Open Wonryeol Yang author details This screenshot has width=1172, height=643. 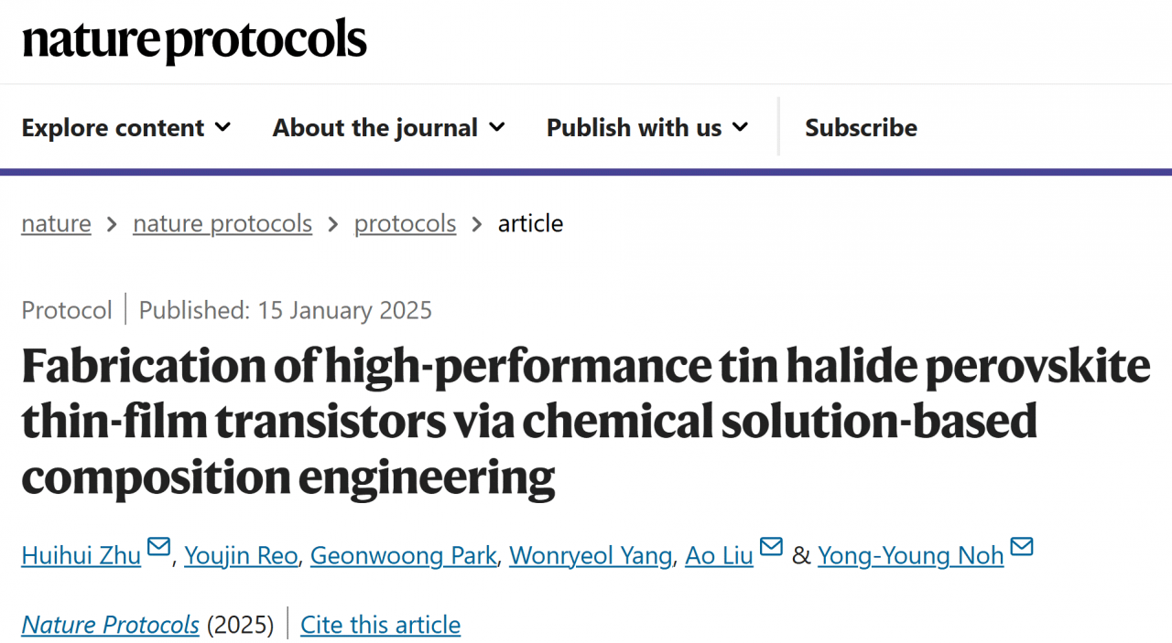[591, 555]
